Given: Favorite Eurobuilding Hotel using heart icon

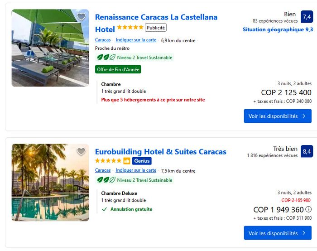Looking at the screenshot, I should (x=81, y=151).
